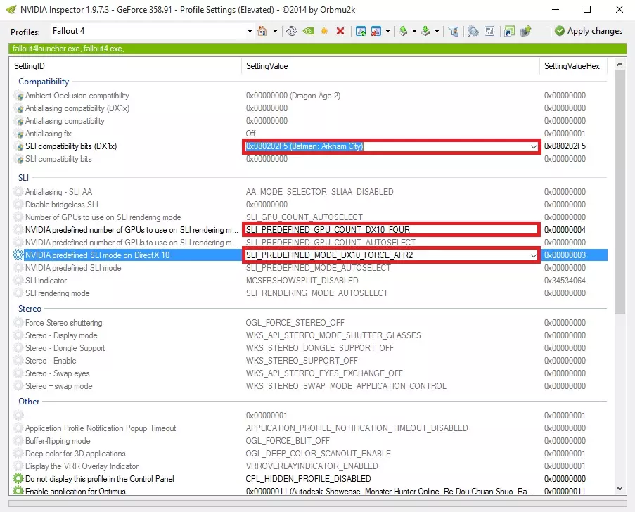The image size is (635, 512).
Task: Create a new profile with sun icon
Action: [x=324, y=31]
